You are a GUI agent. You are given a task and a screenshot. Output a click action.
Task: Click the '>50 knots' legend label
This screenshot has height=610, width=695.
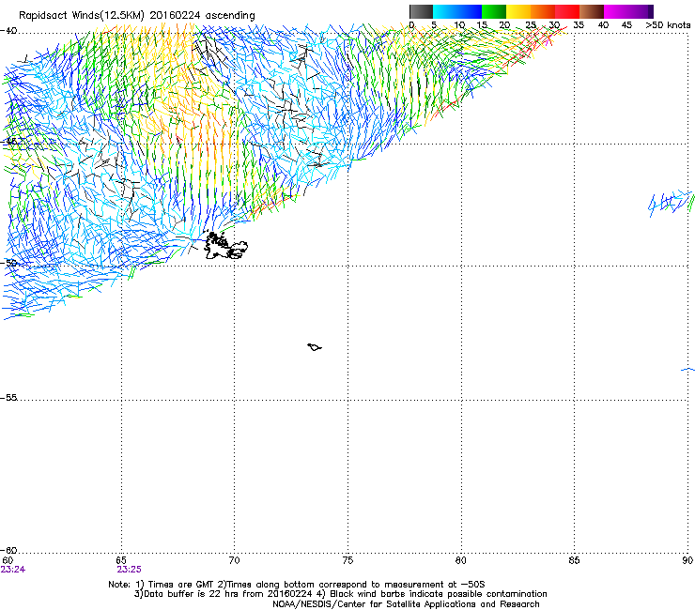(x=668, y=25)
